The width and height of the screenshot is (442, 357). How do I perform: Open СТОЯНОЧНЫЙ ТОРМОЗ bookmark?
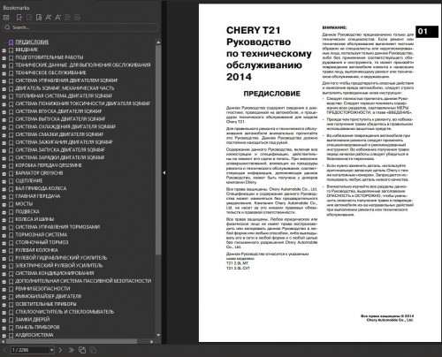coord(42,242)
